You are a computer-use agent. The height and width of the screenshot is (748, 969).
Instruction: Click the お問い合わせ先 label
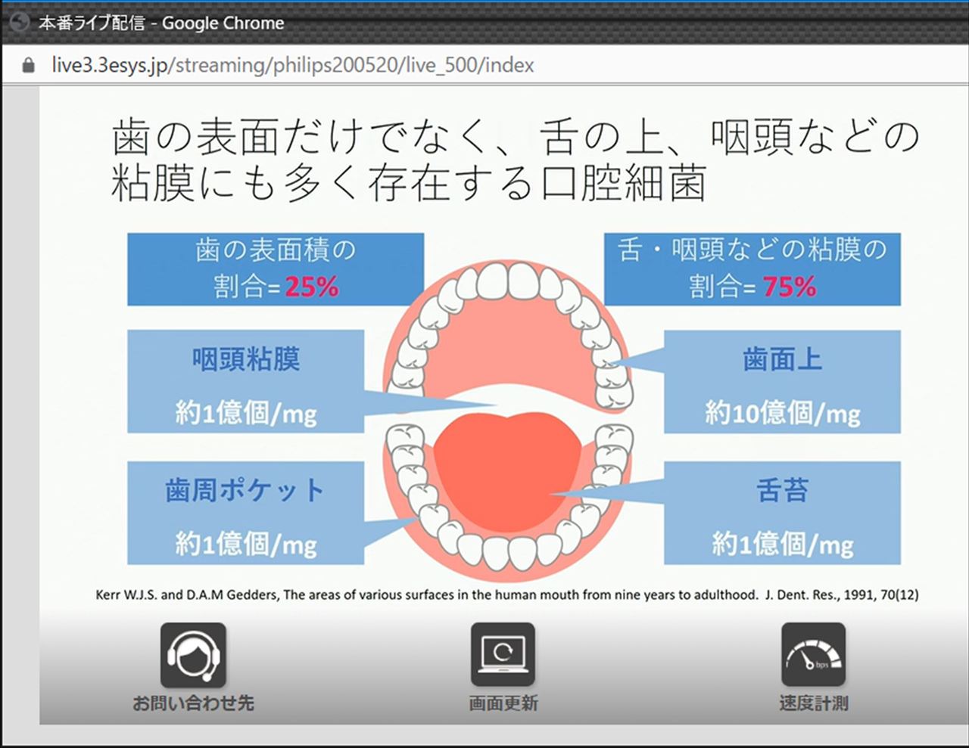[x=193, y=703]
